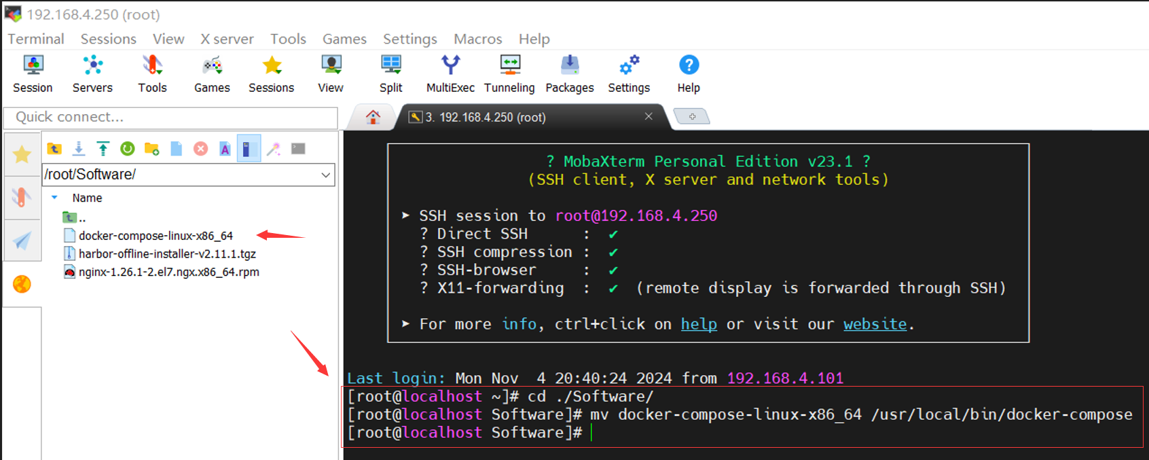Delete selected file with red X icon
The image size is (1149, 460).
point(200,149)
